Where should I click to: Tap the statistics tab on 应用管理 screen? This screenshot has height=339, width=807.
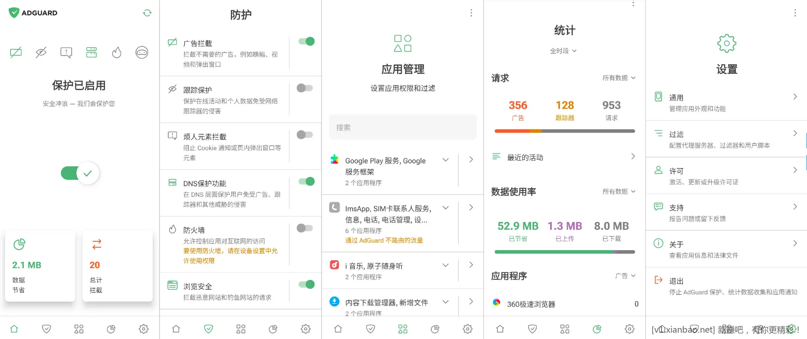pyautogui.click(x=435, y=329)
